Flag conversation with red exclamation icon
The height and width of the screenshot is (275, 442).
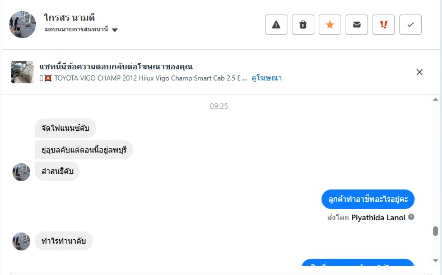[384, 25]
